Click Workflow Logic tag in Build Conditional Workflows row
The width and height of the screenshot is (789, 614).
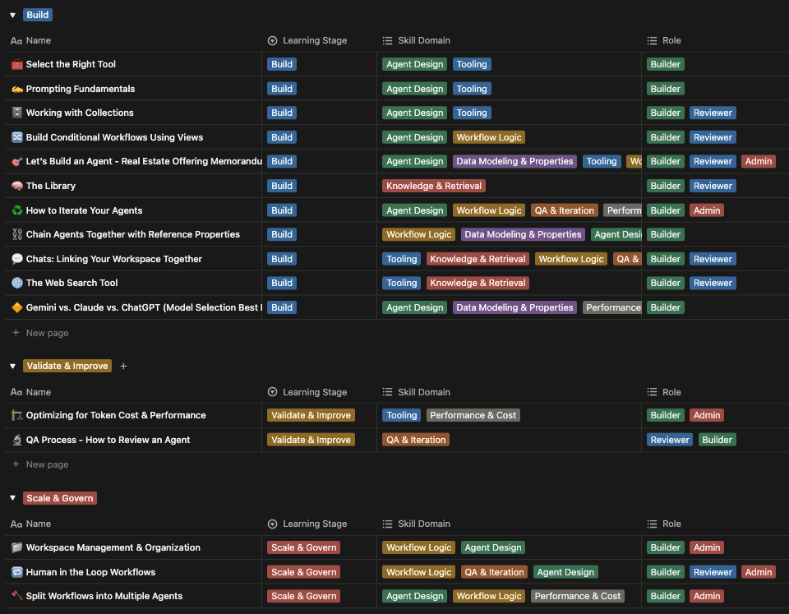coord(488,137)
